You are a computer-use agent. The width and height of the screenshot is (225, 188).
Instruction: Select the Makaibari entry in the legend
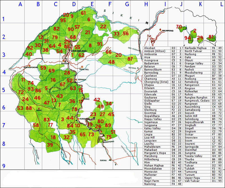point(157,150)
